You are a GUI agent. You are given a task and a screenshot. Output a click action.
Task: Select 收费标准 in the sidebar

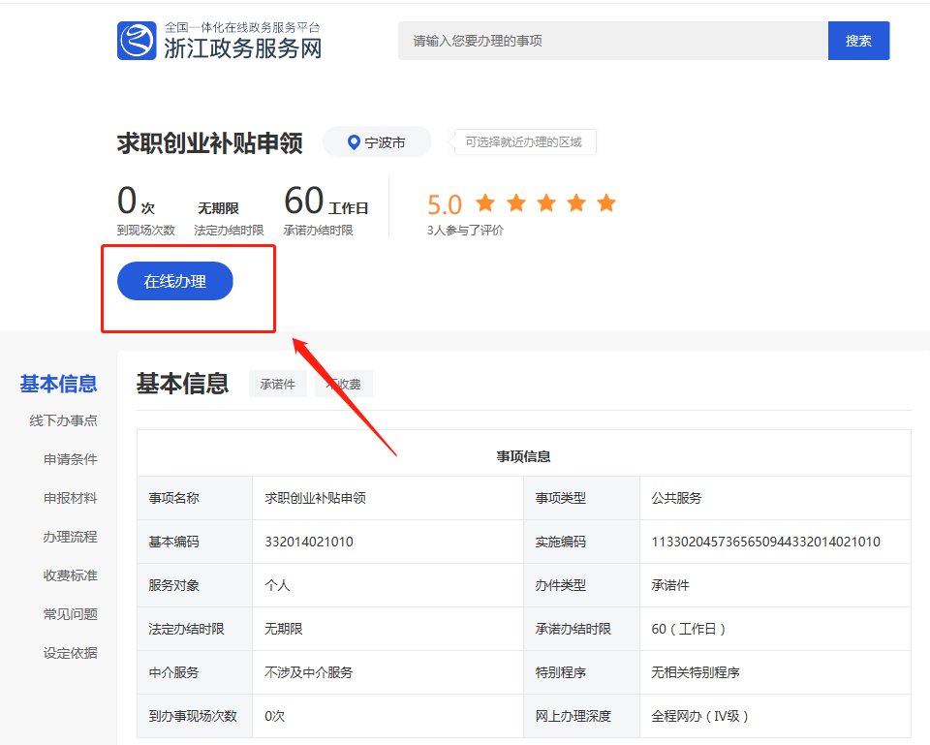point(70,575)
